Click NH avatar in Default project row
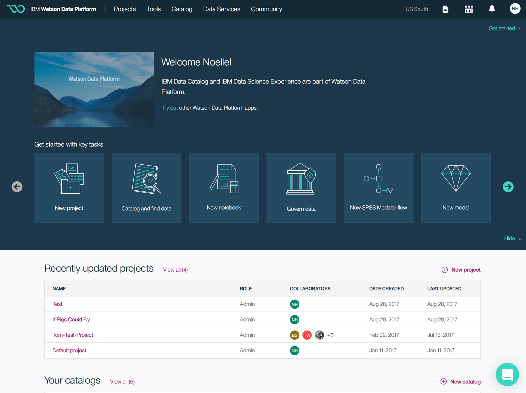The height and width of the screenshot is (393, 526). [x=295, y=351]
